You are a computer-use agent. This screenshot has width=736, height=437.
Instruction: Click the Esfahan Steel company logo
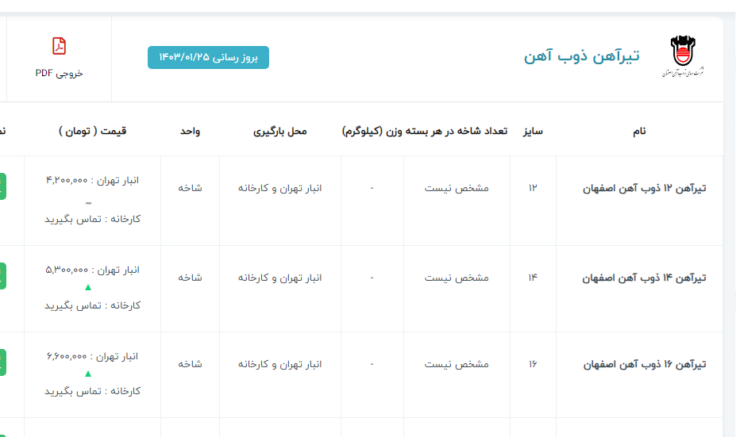pyautogui.click(x=681, y=56)
